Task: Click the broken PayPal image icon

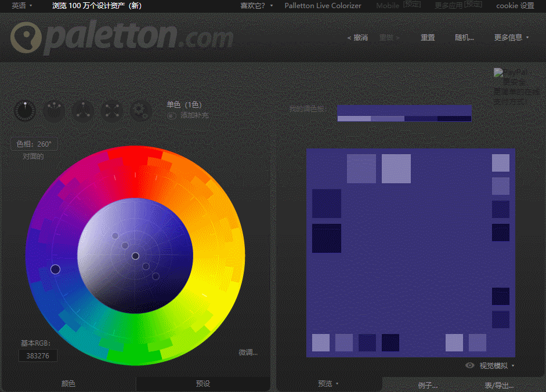Action: point(498,72)
